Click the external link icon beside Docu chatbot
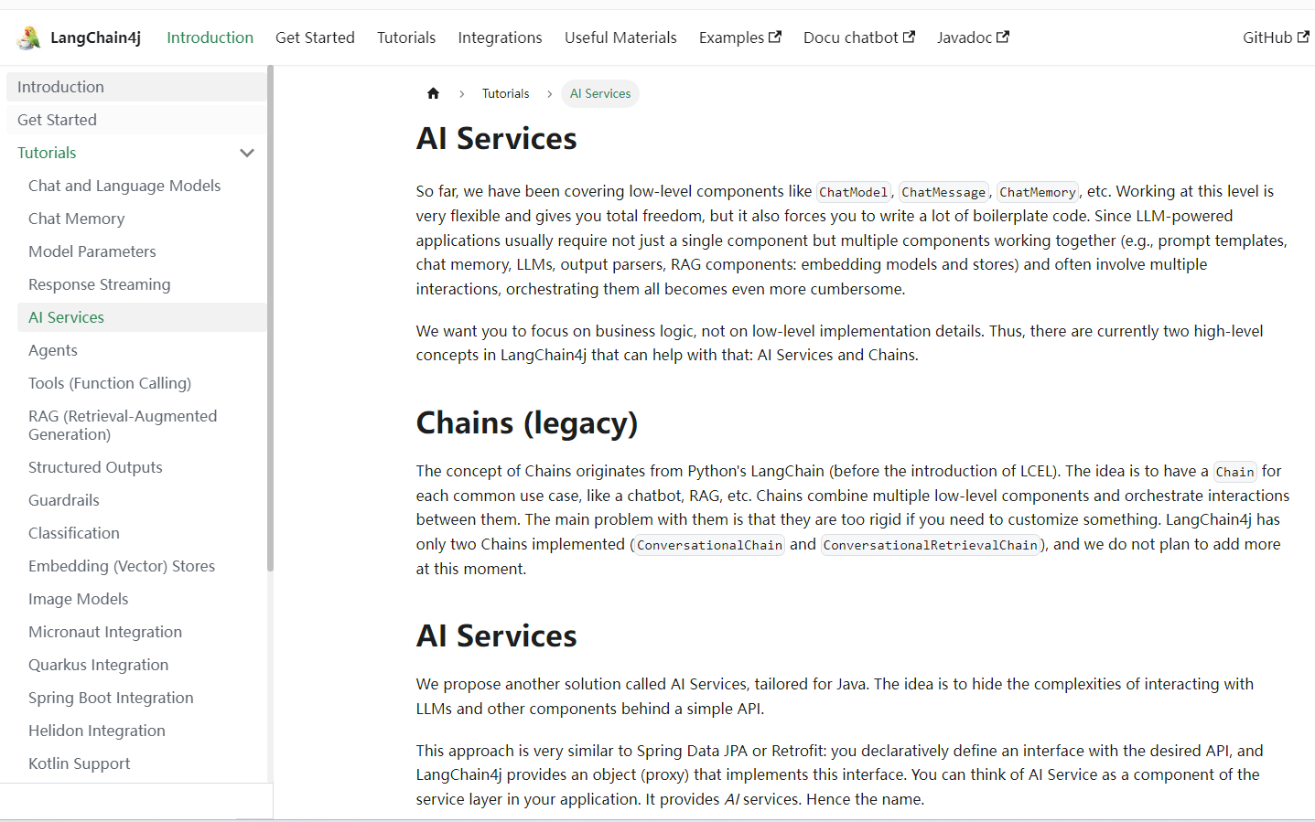 (x=909, y=37)
